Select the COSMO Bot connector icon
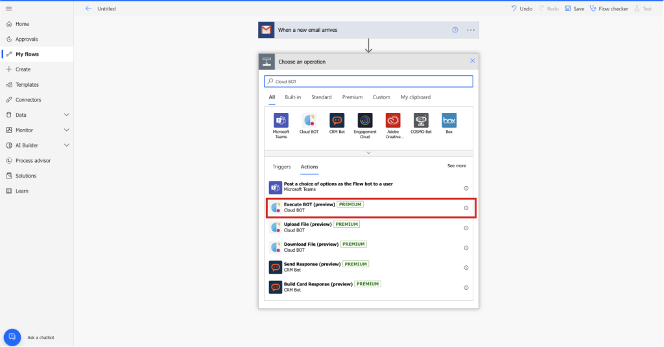 coord(421,121)
